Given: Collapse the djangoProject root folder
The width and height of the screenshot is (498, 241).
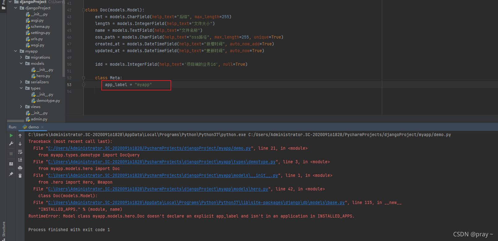Looking at the screenshot, I should pyautogui.click(x=10, y=2).
